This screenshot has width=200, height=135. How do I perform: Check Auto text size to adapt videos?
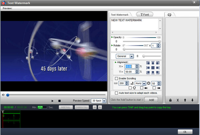pos(116,93)
